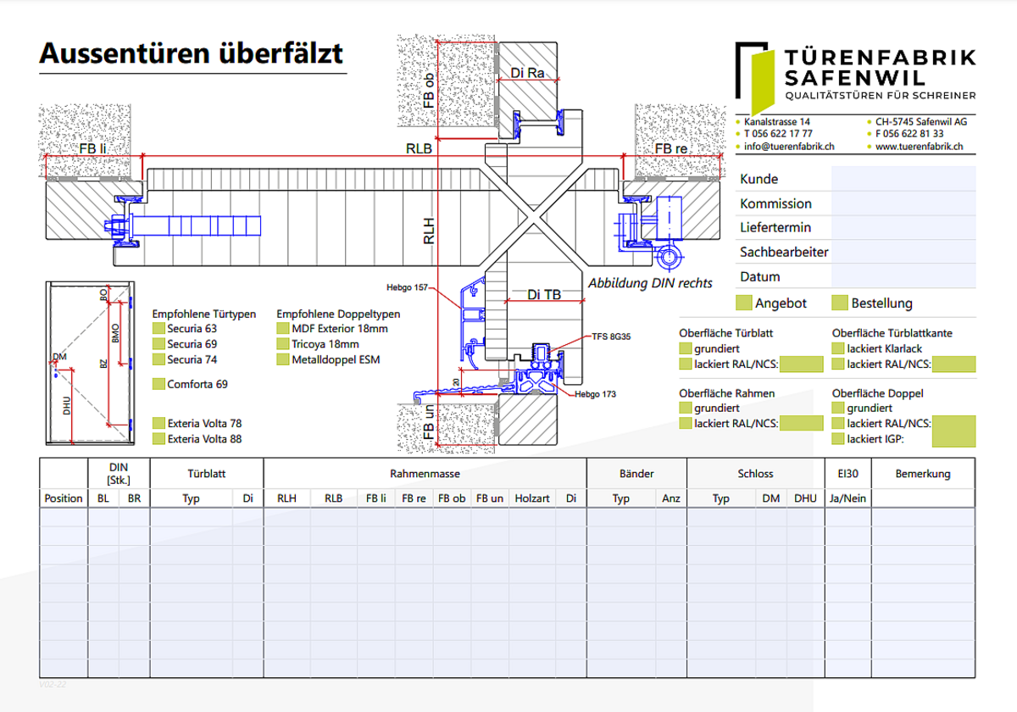The image size is (1017, 712).
Task: Check grundiert under Oberfläche Türblatt
Action: point(685,348)
